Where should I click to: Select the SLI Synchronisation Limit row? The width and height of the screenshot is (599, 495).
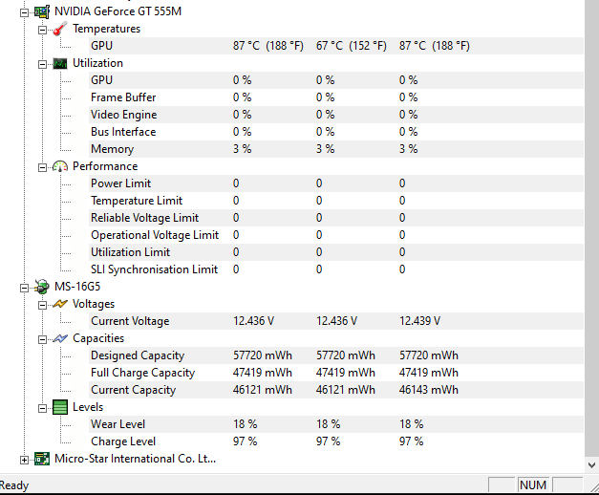click(154, 269)
